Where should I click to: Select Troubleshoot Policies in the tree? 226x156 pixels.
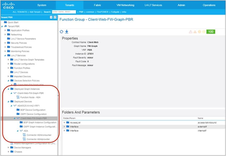[21, 47]
